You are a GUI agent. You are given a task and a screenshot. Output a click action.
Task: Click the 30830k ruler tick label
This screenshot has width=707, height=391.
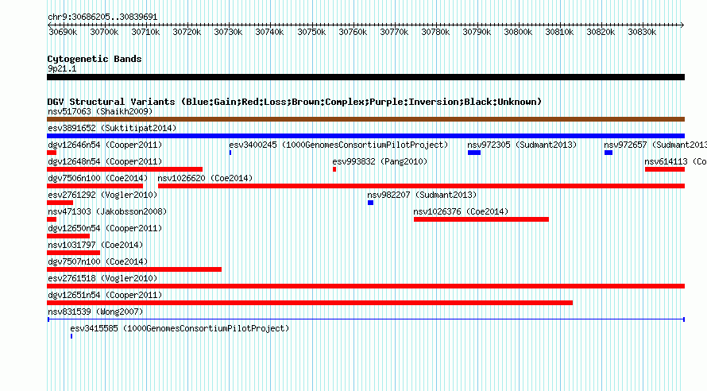(x=642, y=32)
